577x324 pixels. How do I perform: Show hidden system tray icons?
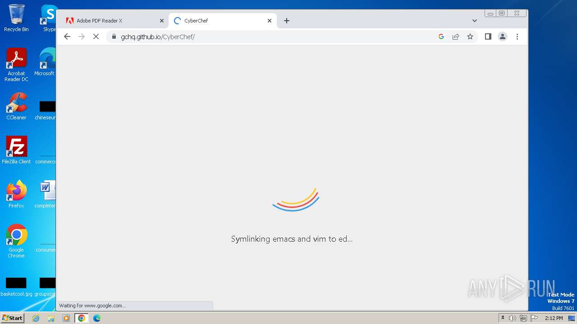pos(503,318)
